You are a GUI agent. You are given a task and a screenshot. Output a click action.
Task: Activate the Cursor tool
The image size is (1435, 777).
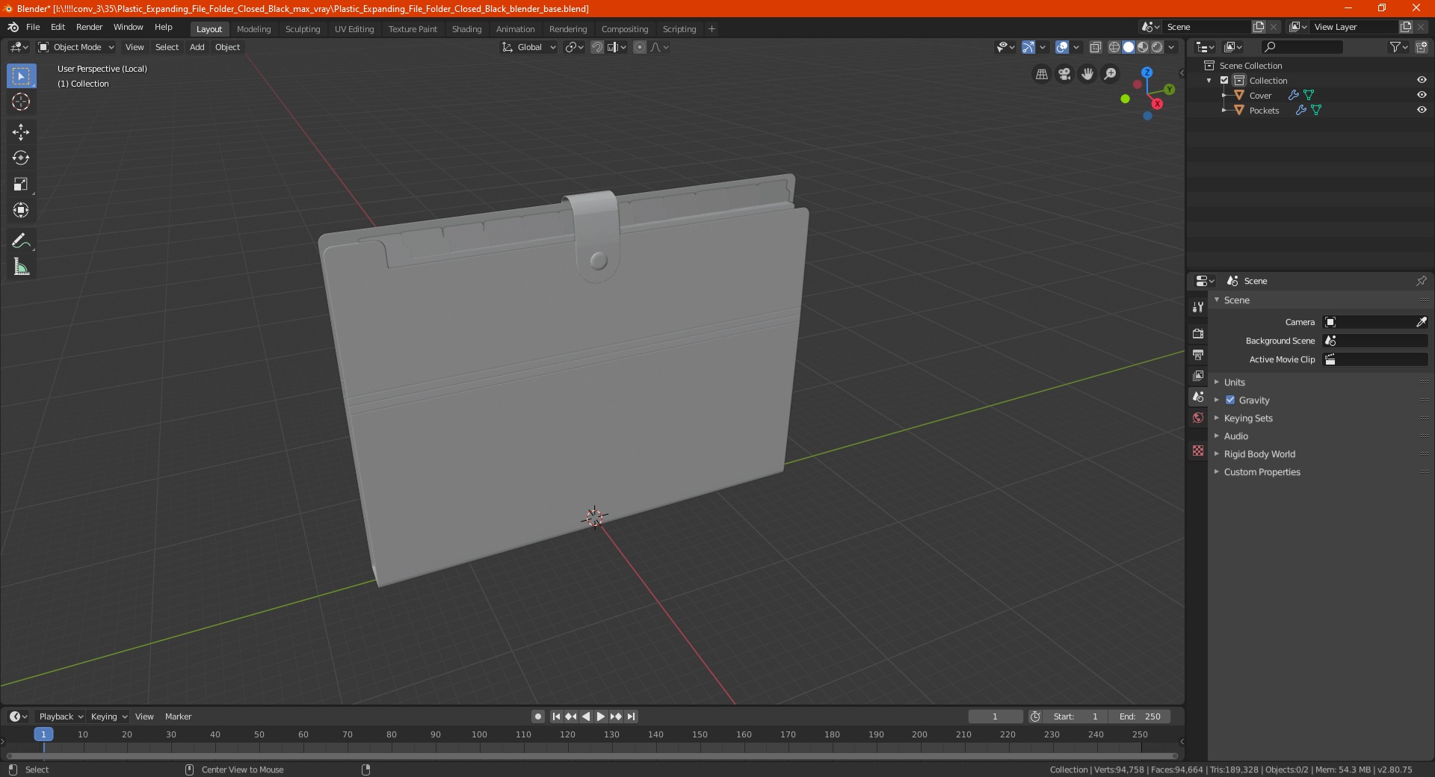click(21, 102)
